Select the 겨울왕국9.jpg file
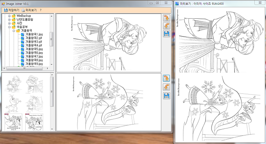The image size is (266, 144). [34, 64]
